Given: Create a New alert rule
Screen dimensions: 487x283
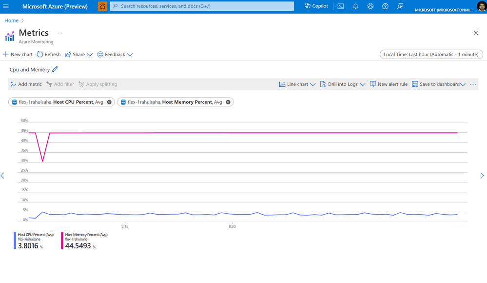Looking at the screenshot, I should click(x=389, y=84).
